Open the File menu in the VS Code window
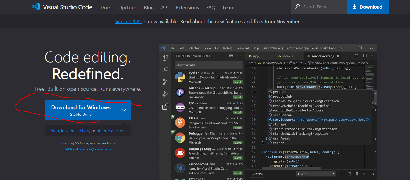The height and width of the screenshot is (180, 410). point(172,48)
